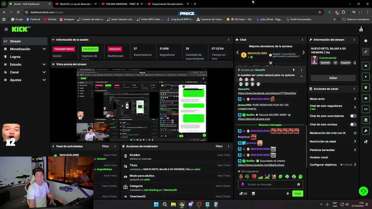Unpin the pinned message pin icon
The width and height of the screenshot is (372, 209).
294,70
